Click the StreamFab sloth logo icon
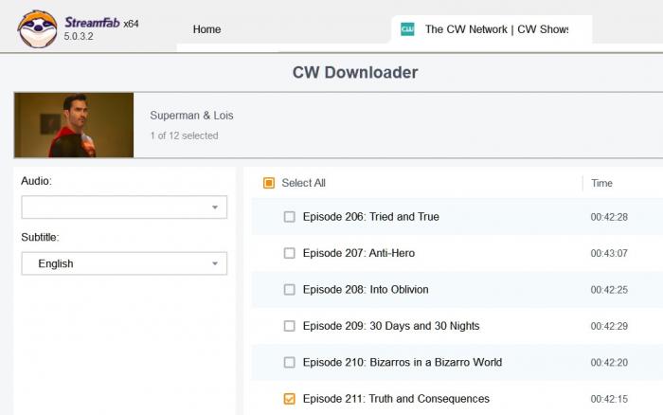The image size is (663, 415). coord(37,28)
